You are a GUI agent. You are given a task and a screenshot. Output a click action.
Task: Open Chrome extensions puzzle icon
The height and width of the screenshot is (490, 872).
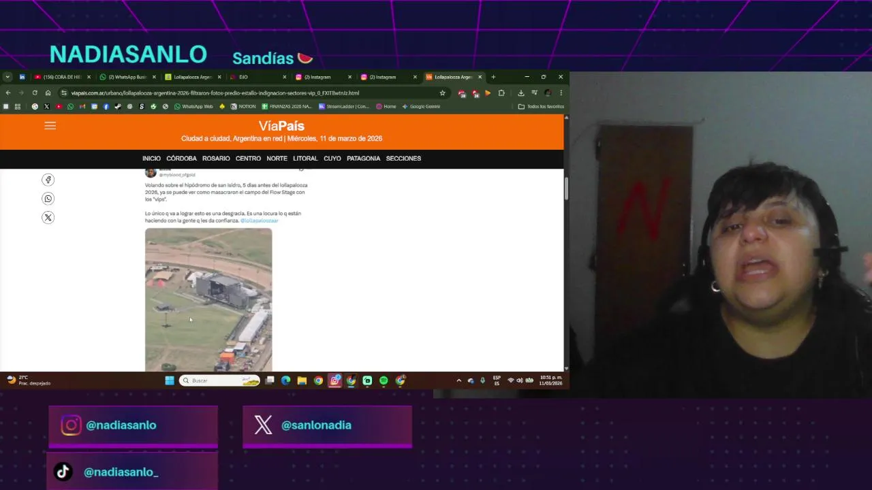point(501,93)
